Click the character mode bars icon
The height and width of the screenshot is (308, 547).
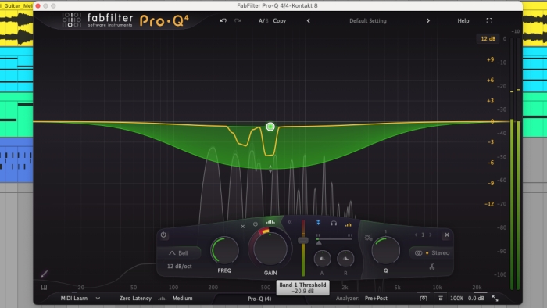(163, 299)
